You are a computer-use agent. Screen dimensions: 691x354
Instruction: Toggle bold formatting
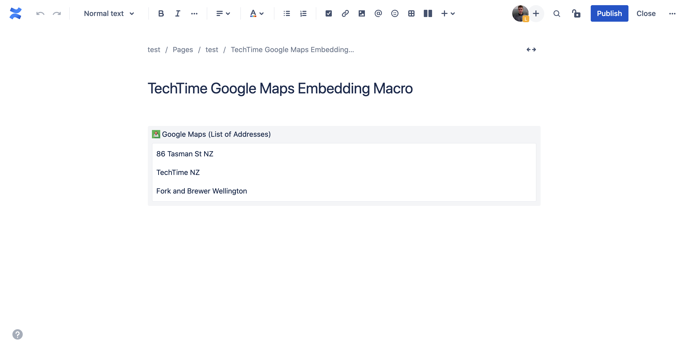161,13
